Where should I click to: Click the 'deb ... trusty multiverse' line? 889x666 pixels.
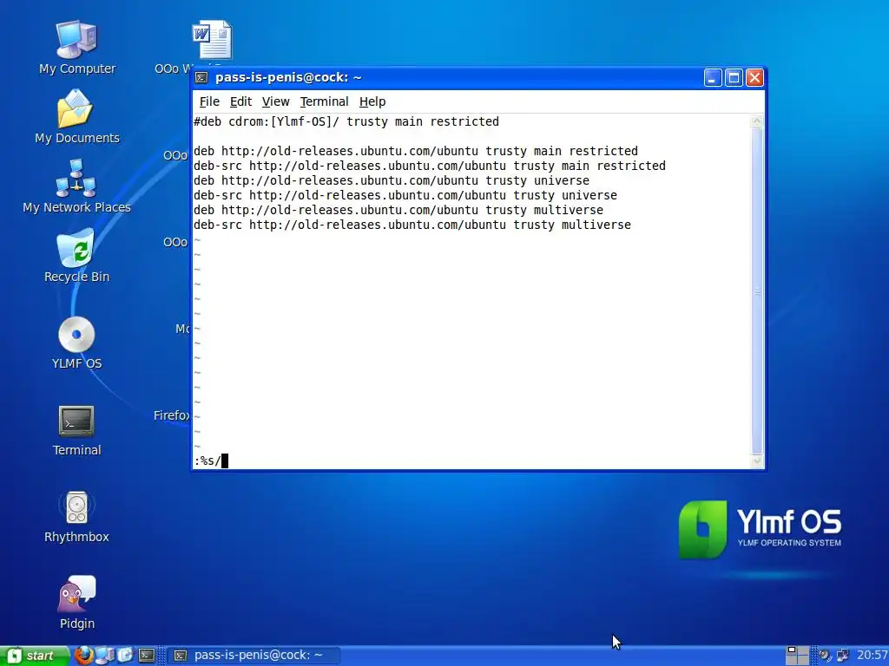coord(398,210)
